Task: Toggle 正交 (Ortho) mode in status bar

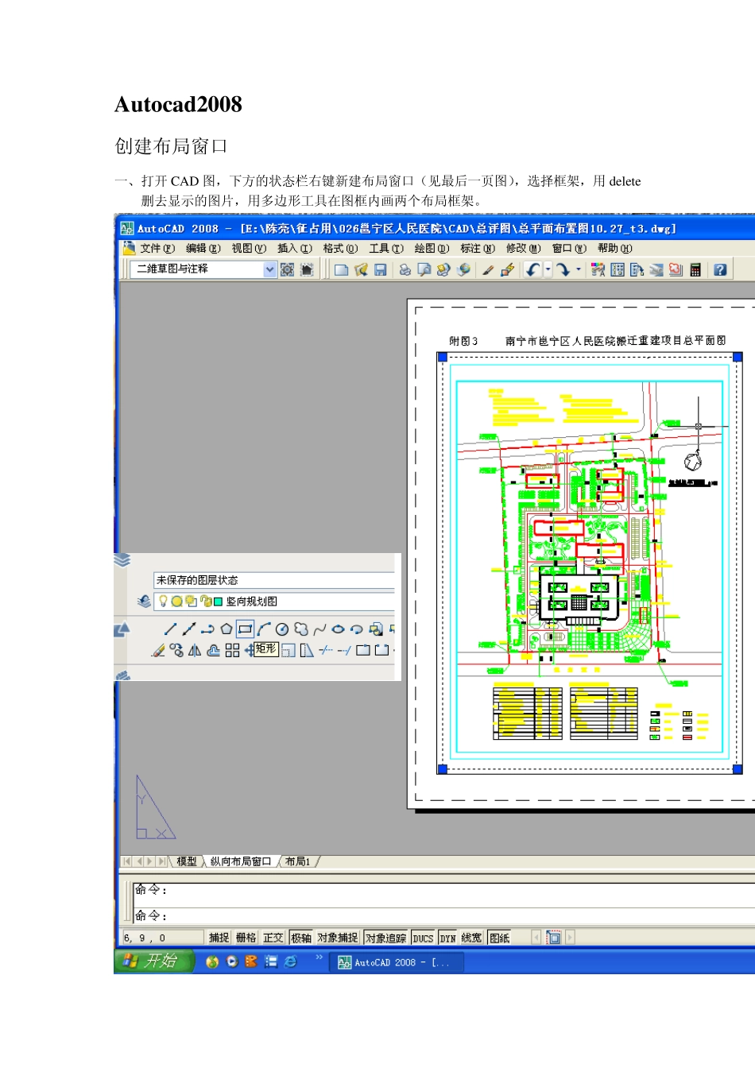Action: point(273,938)
